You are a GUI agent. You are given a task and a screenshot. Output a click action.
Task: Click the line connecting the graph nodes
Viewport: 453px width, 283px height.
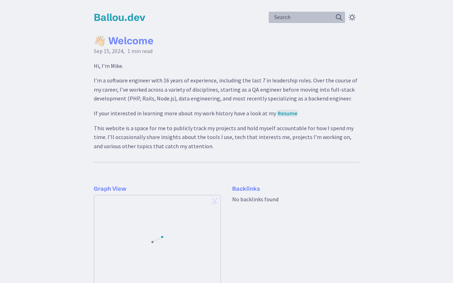(157, 239)
